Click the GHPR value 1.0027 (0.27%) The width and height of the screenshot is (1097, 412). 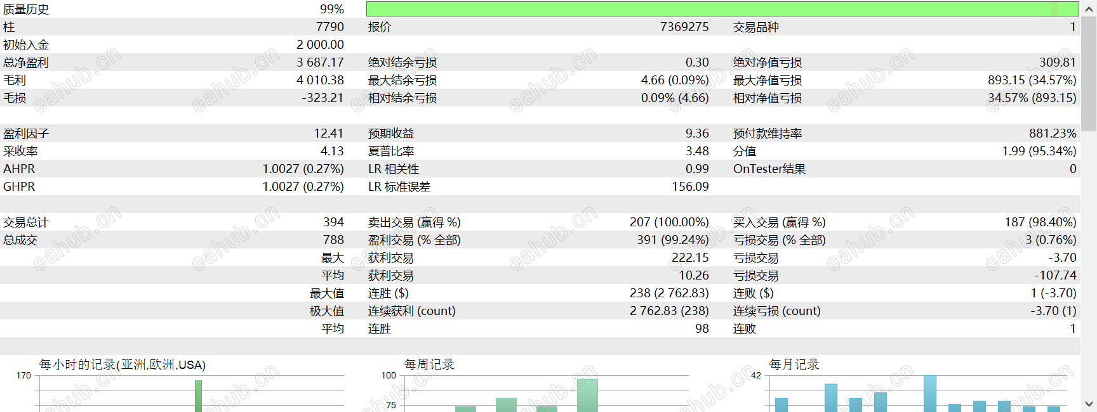point(303,186)
